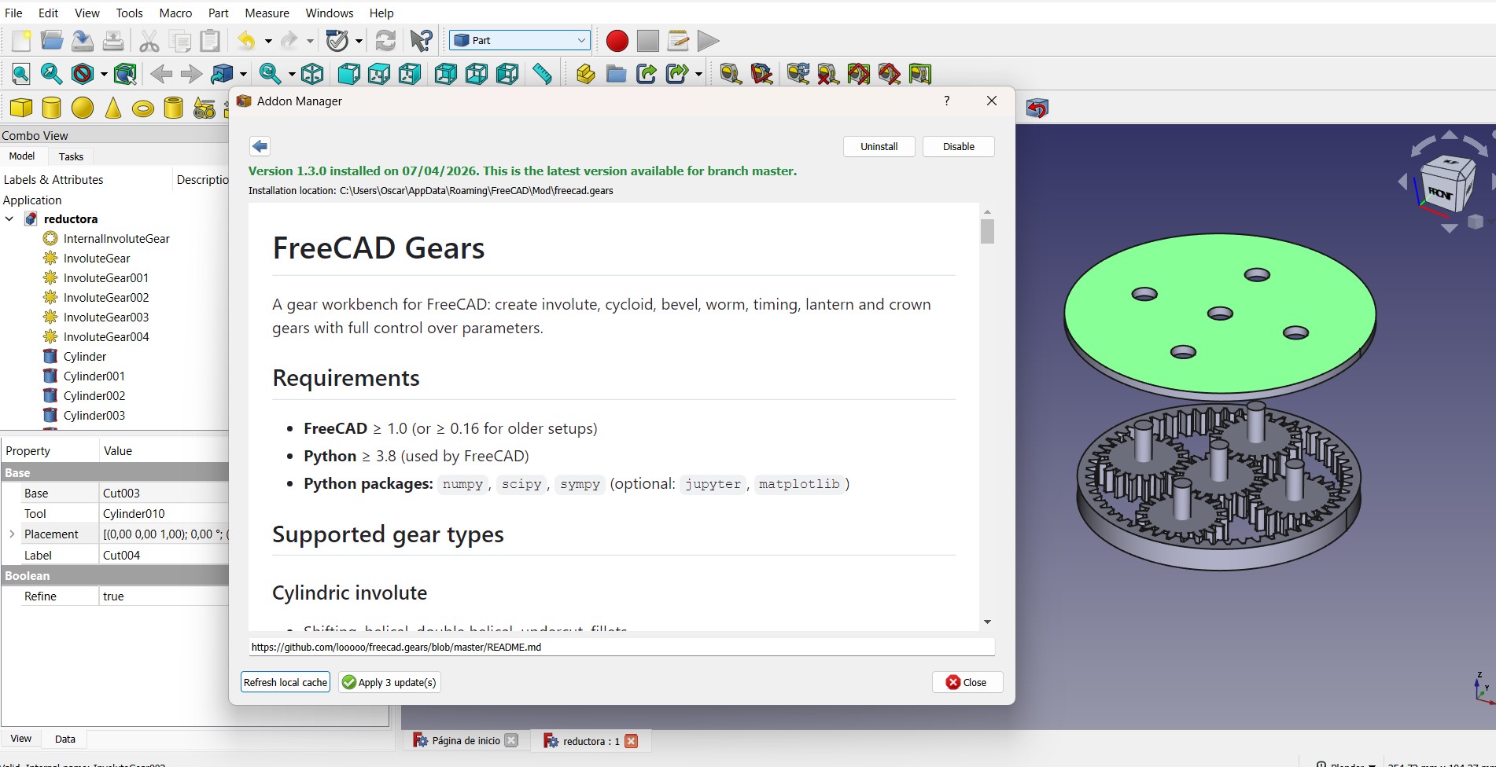Disable the FreeCAD Gears addon
Viewport: 1496px width, 767px height.
point(958,147)
